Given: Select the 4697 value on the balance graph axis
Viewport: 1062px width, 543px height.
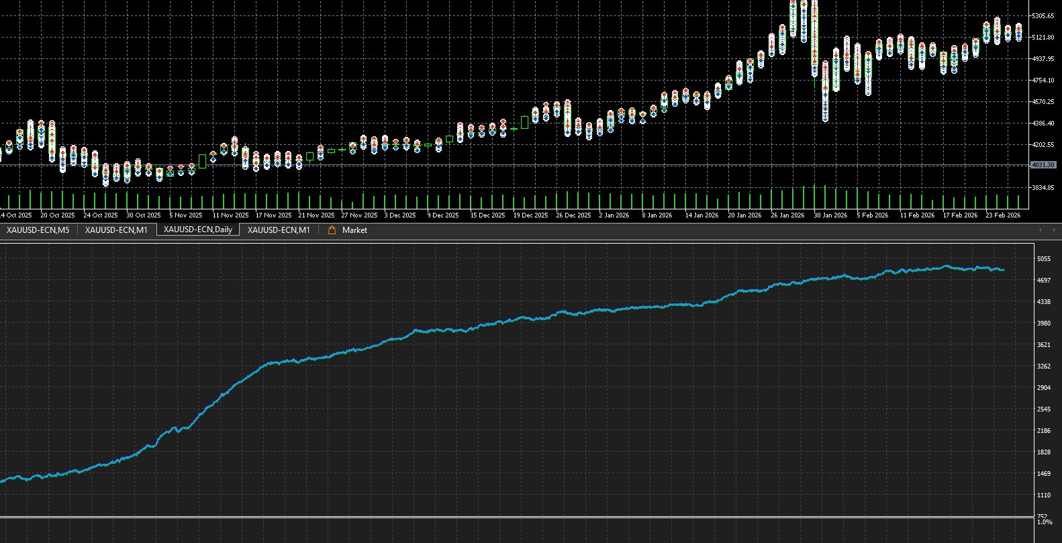Looking at the screenshot, I should point(1044,281).
